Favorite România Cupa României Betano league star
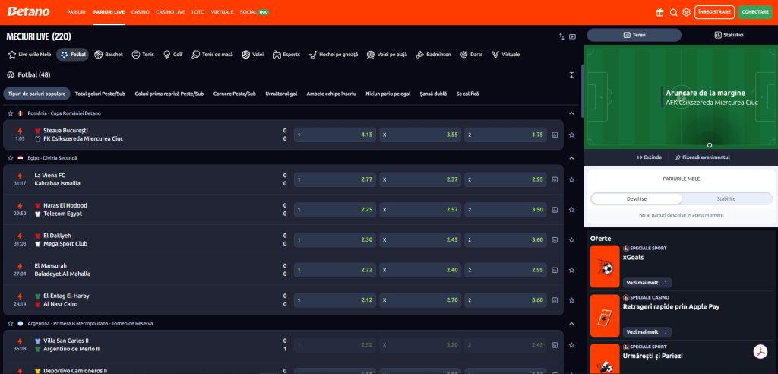This screenshot has height=374, width=778. [11, 113]
